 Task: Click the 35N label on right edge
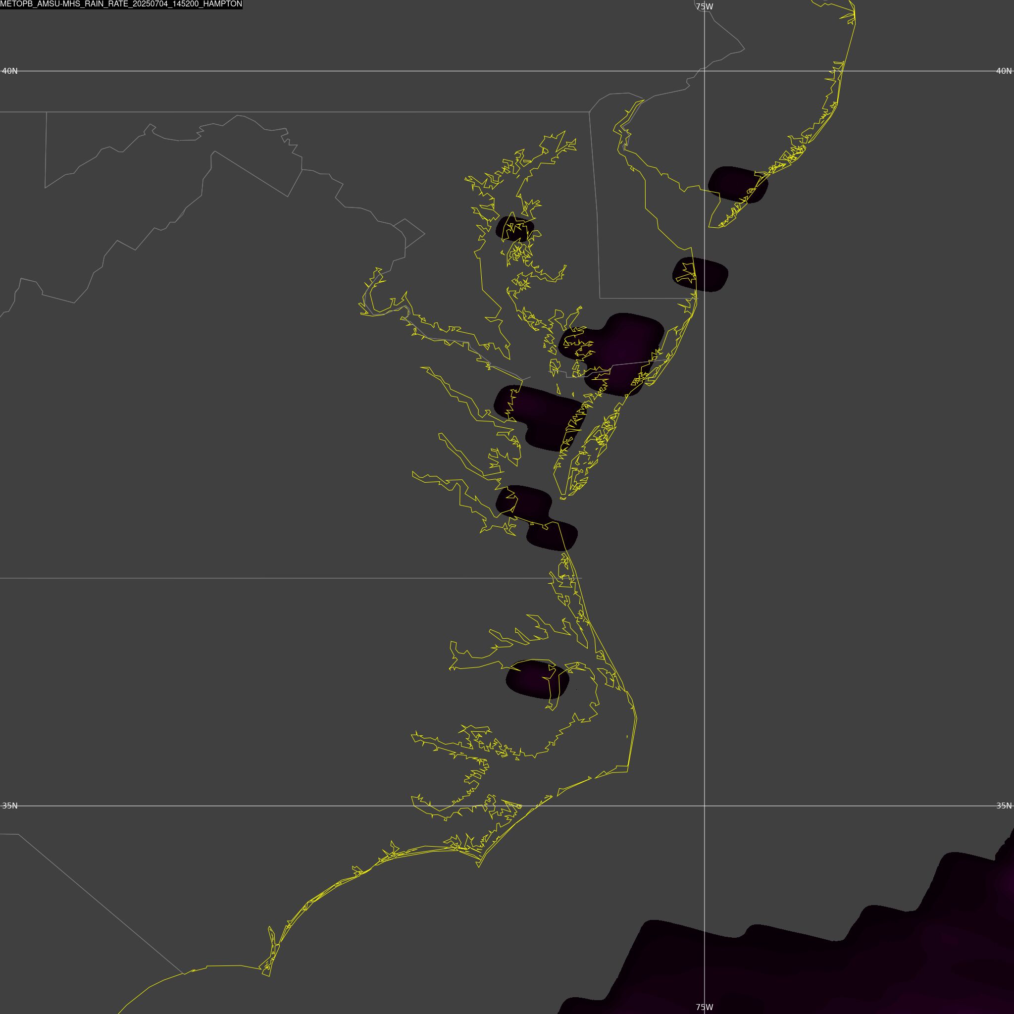click(x=1004, y=806)
